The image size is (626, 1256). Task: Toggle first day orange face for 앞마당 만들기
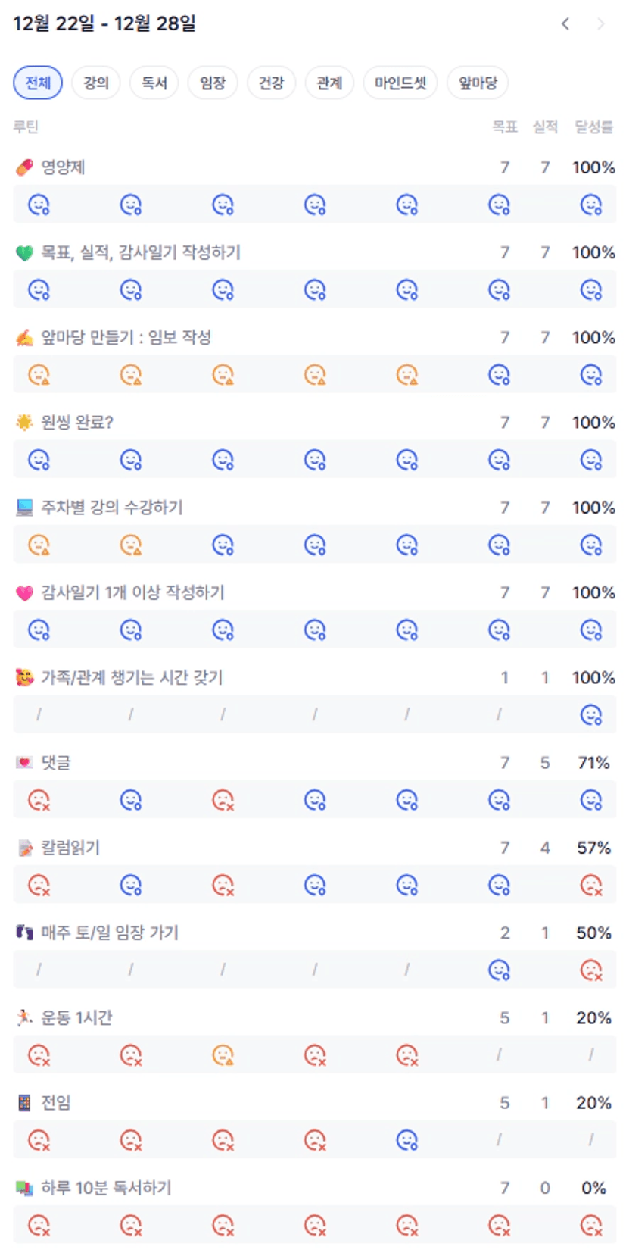point(39,375)
